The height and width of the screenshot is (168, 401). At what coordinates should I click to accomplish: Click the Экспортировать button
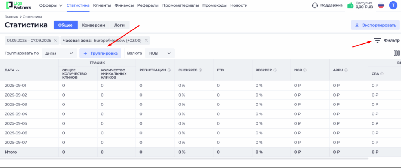point(375,25)
